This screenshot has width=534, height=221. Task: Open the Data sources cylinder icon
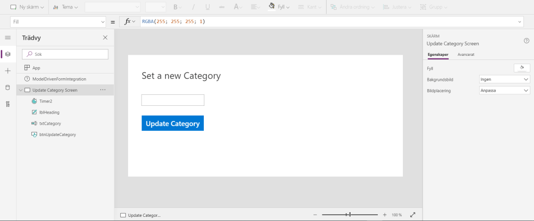pos(8,87)
